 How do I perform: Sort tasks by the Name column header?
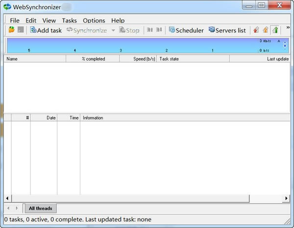[34, 59]
